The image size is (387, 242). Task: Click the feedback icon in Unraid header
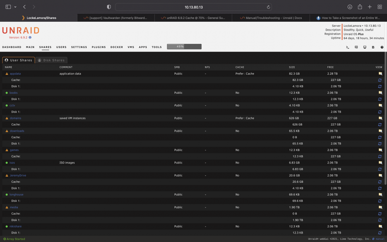click(x=356, y=47)
